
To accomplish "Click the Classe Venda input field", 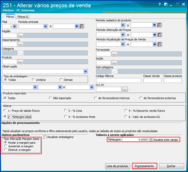I will coord(153,80).
